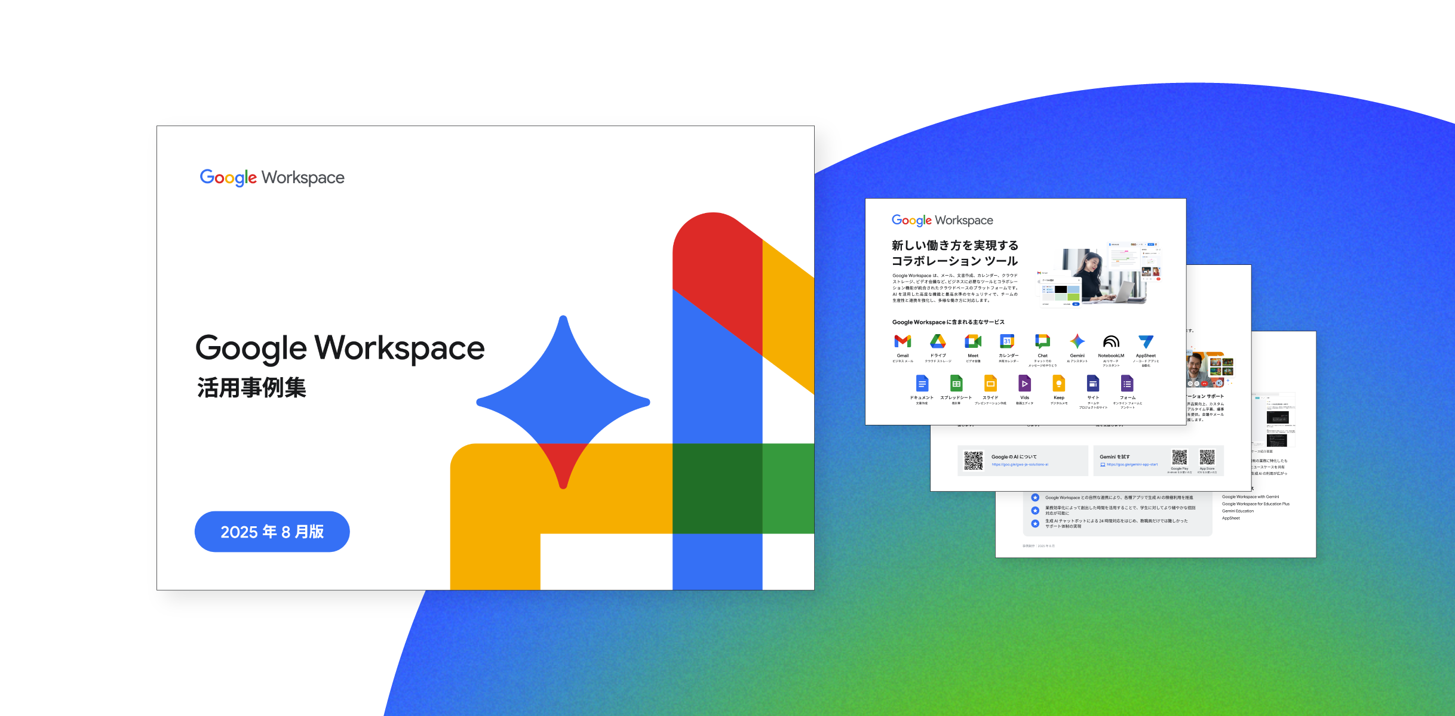
Task: Click the Gemini Education text
Action: (1238, 511)
